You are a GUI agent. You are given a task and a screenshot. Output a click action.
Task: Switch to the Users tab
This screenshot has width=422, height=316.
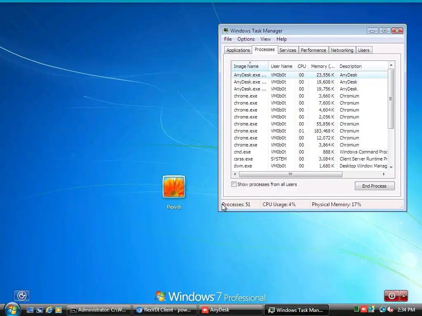tap(363, 50)
